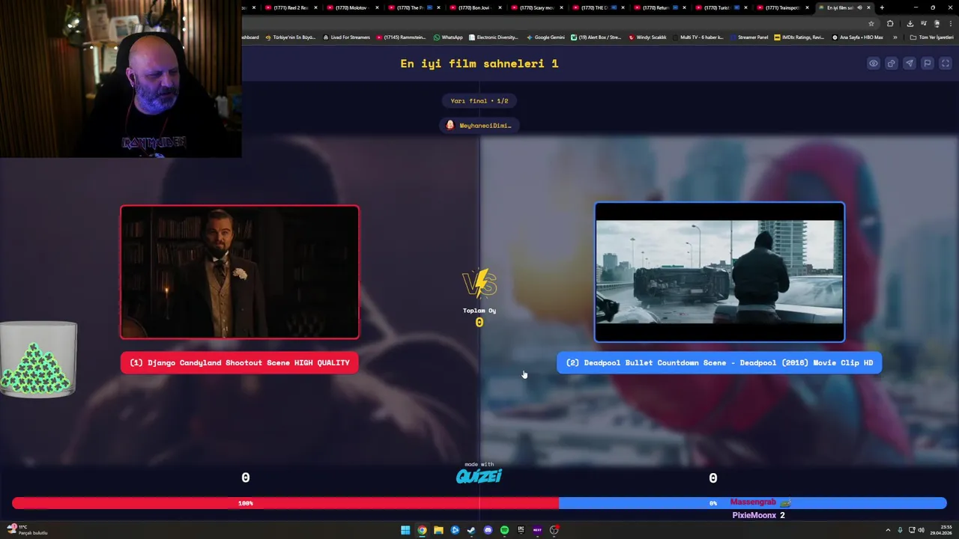Open the Alert Box / Stre... bookmark
The width and height of the screenshot is (959, 539).
click(596, 37)
